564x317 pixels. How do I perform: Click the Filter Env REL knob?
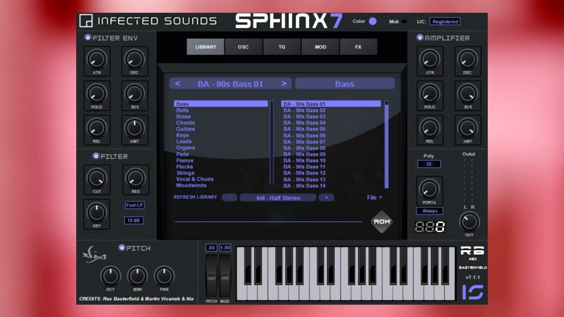tap(96, 128)
